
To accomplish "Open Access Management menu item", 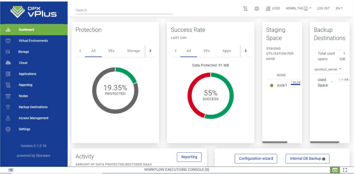I will (34, 118).
